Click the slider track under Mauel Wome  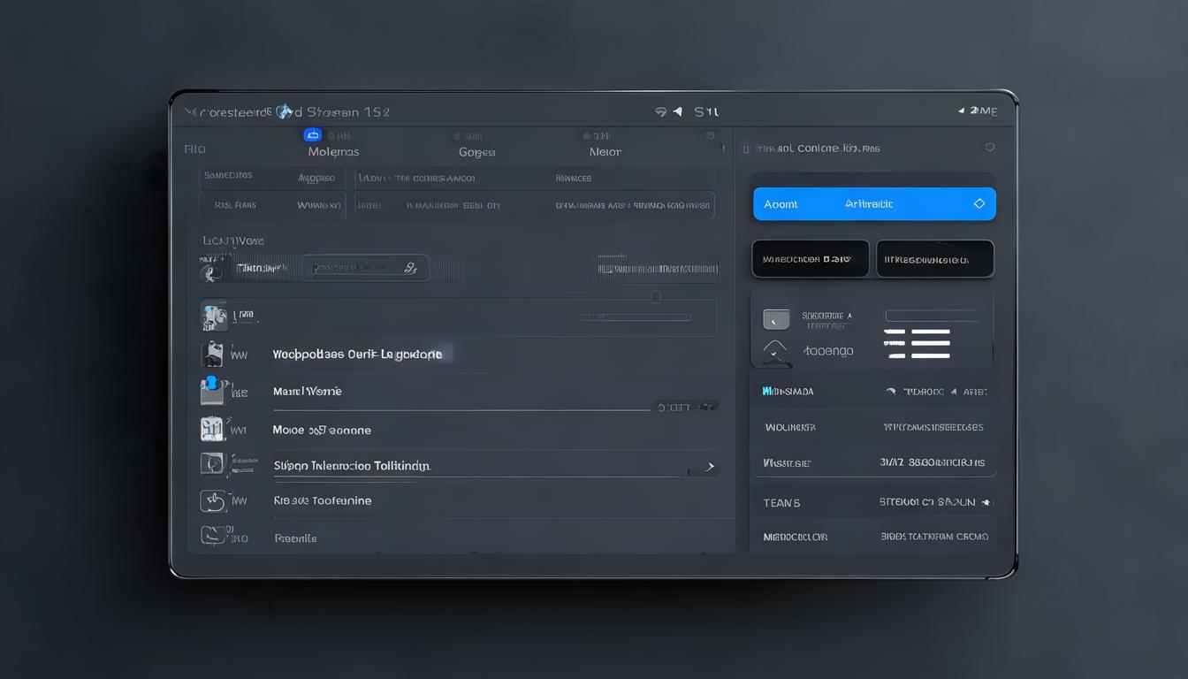(460, 410)
